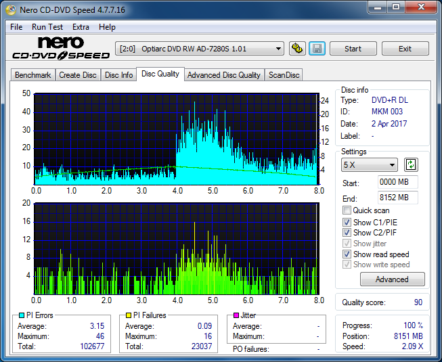Click the PO failures label

251,349
